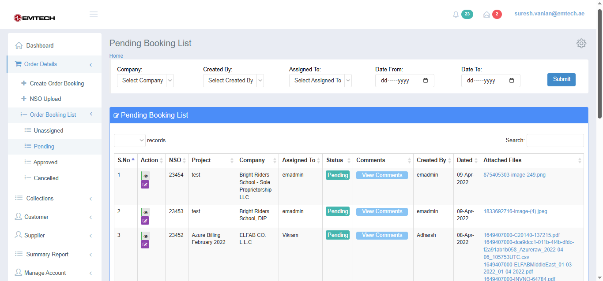This screenshot has width=603, height=281.
Task: Click the purple edit icon for NSO 23454
Action: pos(145,184)
